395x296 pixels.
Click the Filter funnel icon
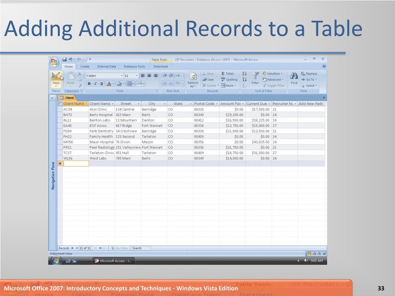255,76
